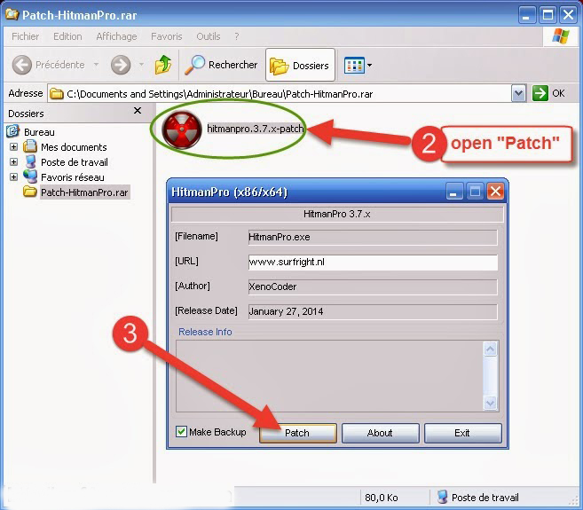The width and height of the screenshot is (583, 510).
Task: Click Release Info scrollbar up arrow
Action: tap(490, 349)
